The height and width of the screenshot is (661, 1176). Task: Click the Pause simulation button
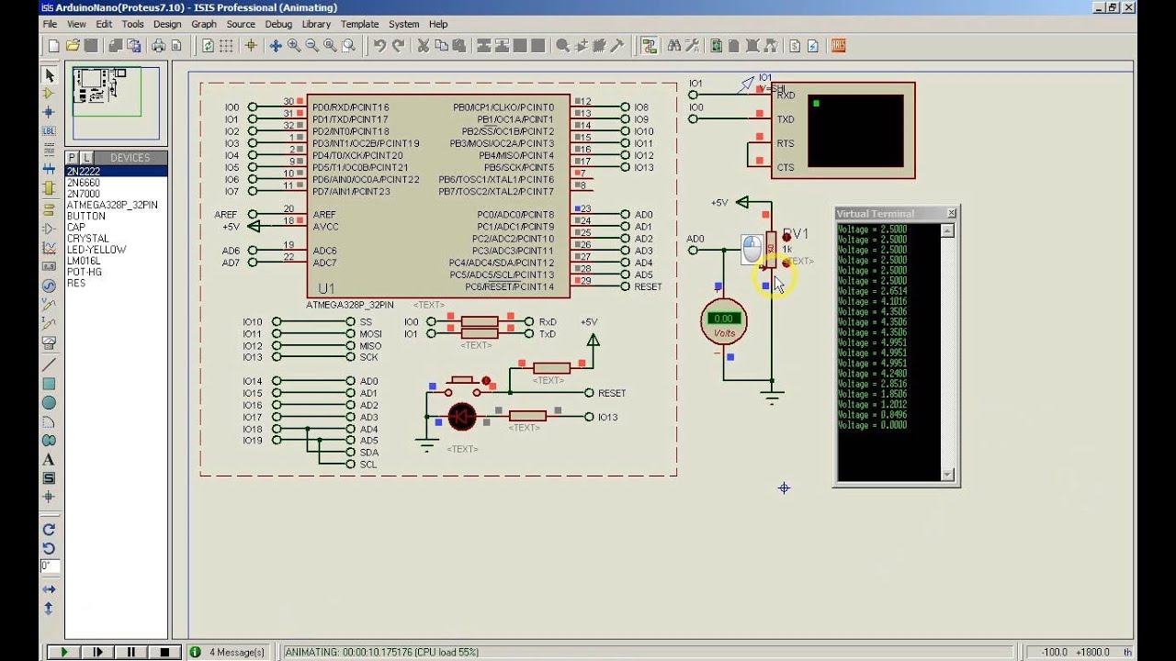[131, 652]
